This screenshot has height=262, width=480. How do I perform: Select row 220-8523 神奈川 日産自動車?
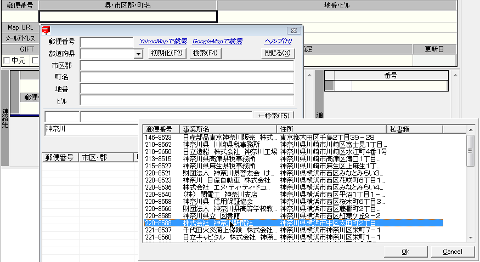pos(293,180)
